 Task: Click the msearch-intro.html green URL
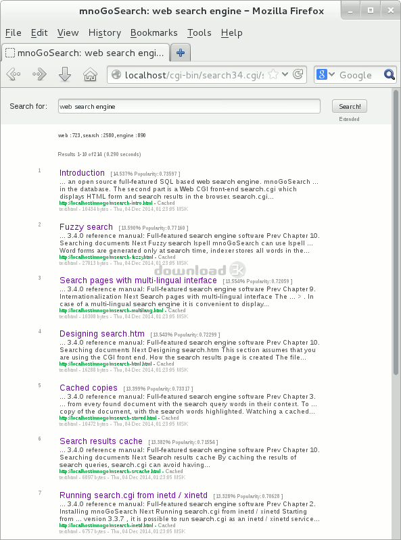click(105, 203)
